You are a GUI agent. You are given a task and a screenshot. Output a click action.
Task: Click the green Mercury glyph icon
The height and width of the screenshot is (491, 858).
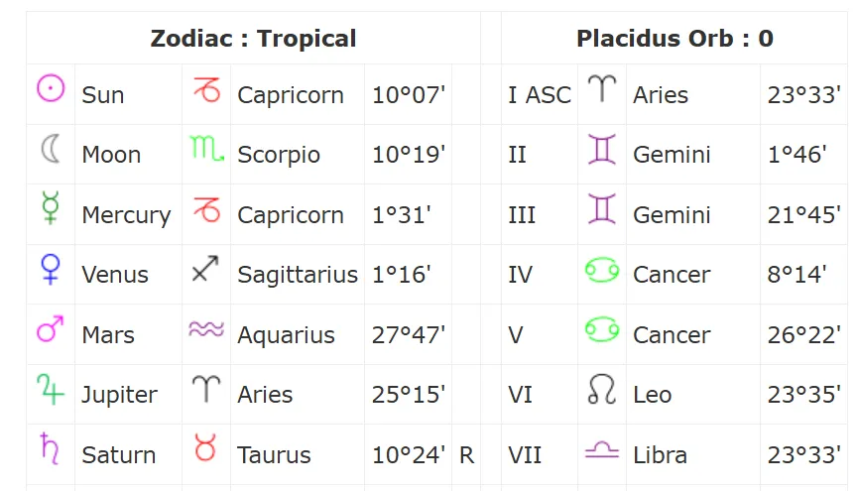[x=51, y=210]
